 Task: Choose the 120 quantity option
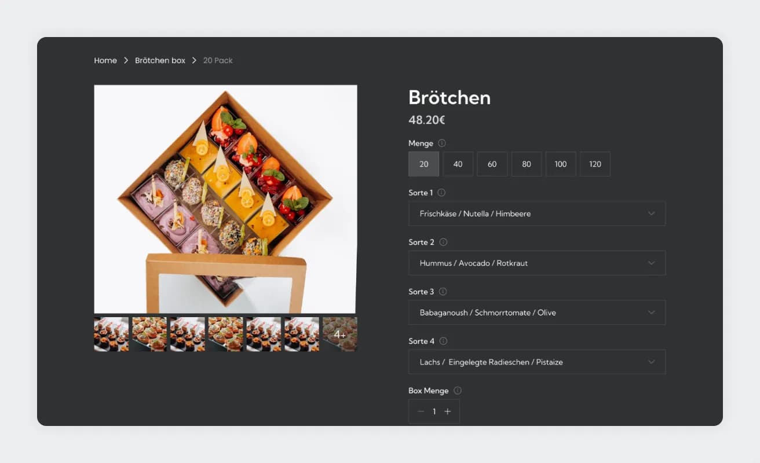click(x=595, y=164)
